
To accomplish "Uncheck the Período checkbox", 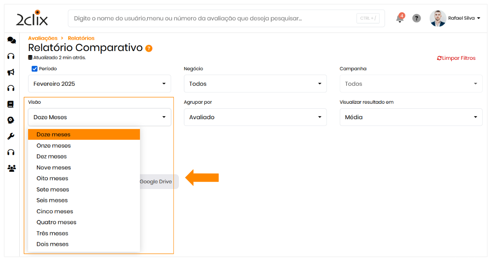I will click(x=35, y=69).
